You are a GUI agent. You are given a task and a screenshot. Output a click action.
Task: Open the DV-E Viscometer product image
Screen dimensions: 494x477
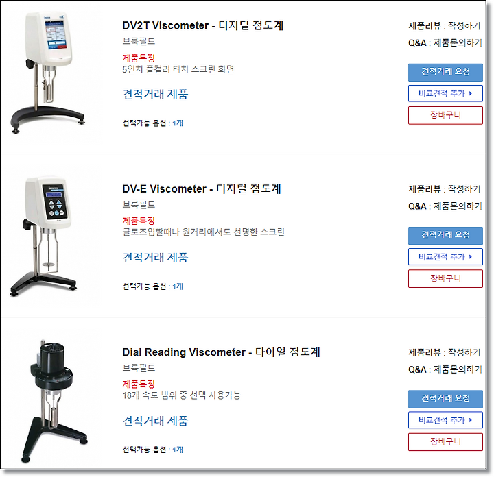pyautogui.click(x=44, y=236)
